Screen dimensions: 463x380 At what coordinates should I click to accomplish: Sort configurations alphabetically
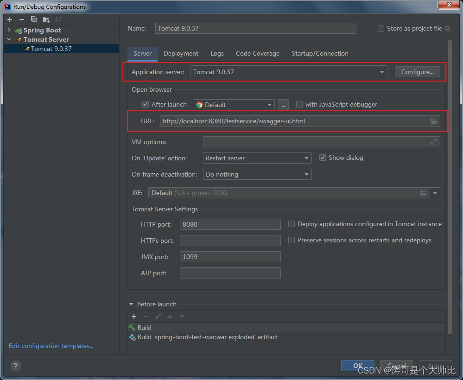coord(58,19)
